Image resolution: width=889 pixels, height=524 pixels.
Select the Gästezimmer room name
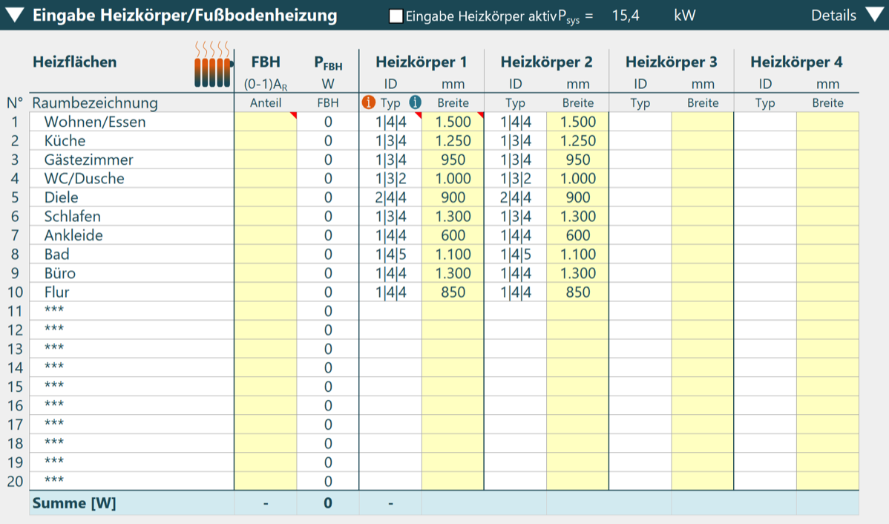[x=88, y=160]
